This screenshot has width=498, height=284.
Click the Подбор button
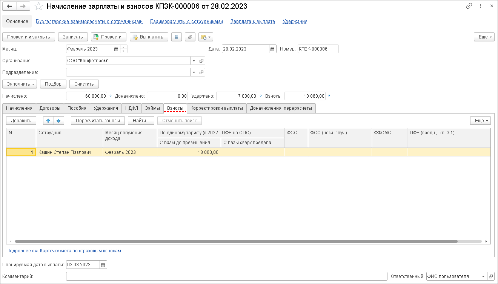(x=53, y=84)
